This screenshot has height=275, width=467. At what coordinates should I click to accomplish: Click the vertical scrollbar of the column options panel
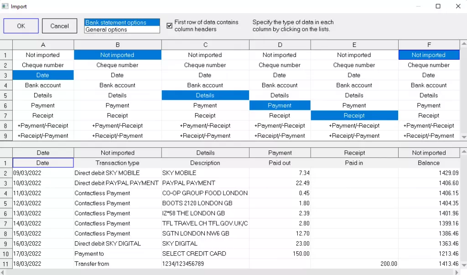[463, 91]
